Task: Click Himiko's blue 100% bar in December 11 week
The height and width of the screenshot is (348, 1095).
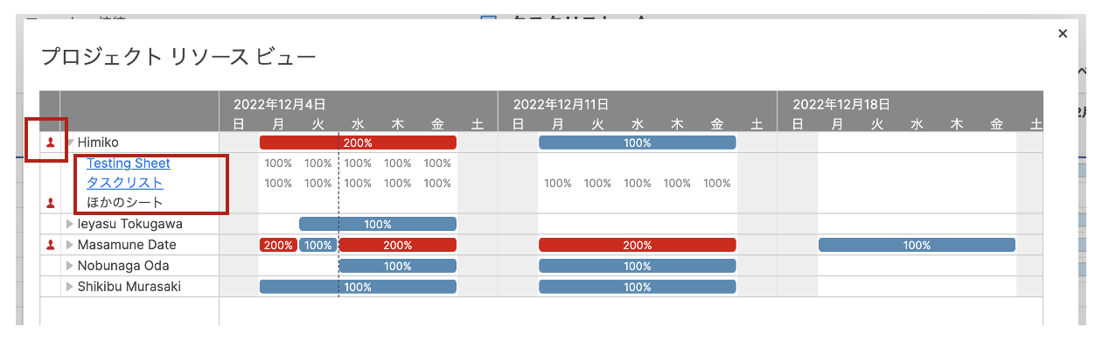Action: coord(638,143)
